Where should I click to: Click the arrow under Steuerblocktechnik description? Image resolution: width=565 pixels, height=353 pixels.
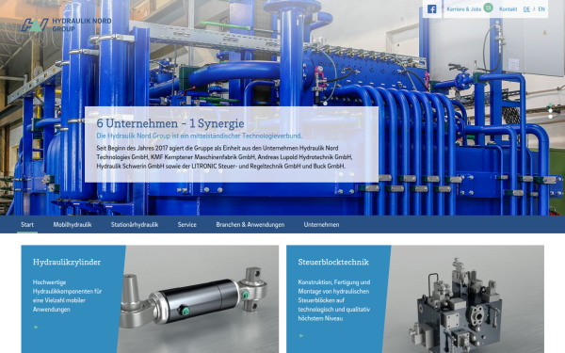coord(301,336)
